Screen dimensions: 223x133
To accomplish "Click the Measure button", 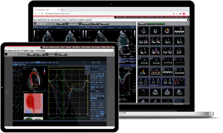I will tap(105, 24).
